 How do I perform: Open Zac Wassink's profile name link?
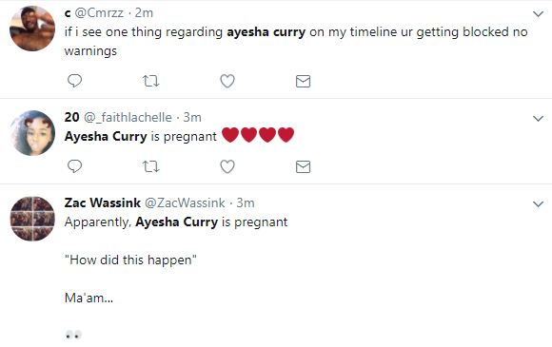[x=103, y=202]
